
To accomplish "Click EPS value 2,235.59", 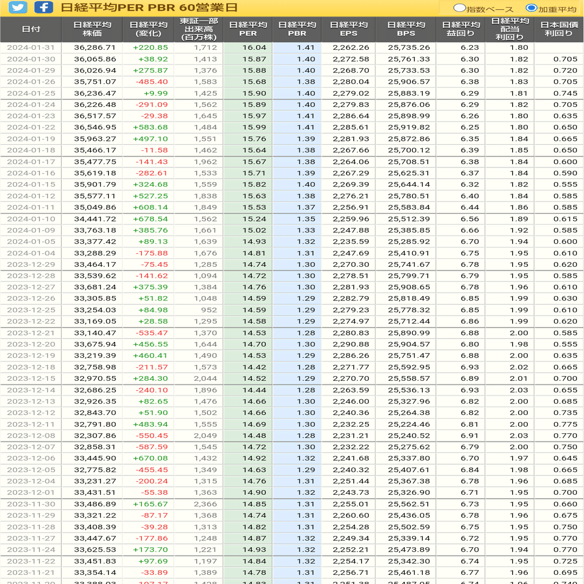I will [351, 241].
